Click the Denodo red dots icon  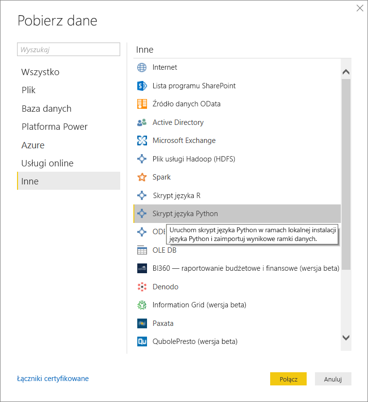pos(142,287)
